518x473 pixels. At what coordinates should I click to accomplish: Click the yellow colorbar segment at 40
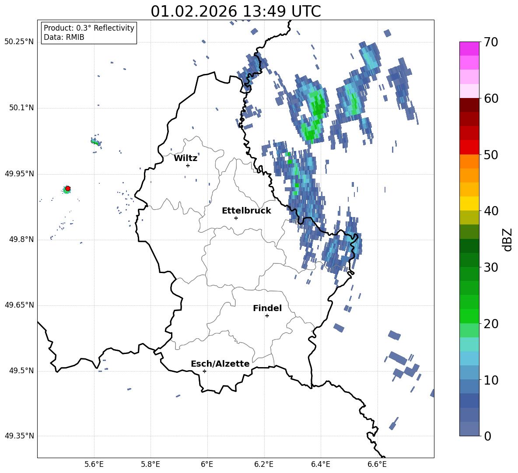pyautogui.click(x=469, y=203)
